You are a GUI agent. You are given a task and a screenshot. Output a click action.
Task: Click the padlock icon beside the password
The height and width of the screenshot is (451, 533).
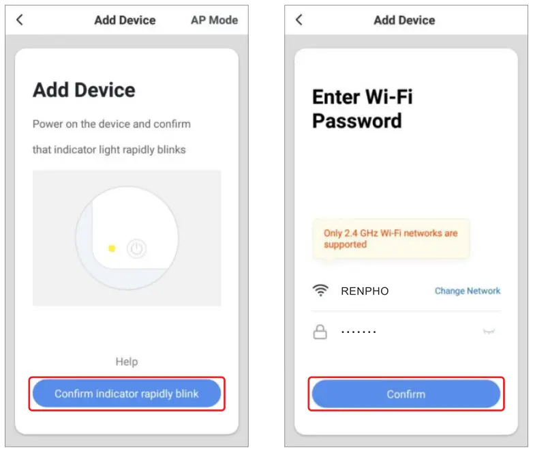click(x=320, y=332)
